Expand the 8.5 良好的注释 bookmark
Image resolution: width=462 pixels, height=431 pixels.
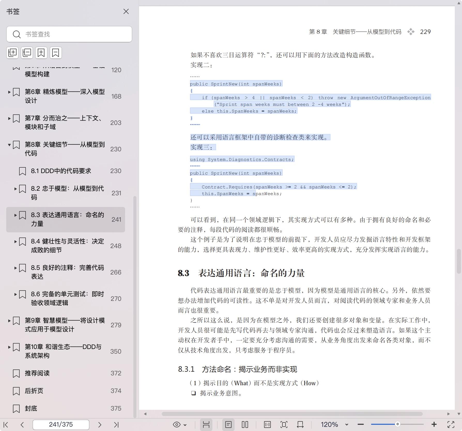point(16,268)
